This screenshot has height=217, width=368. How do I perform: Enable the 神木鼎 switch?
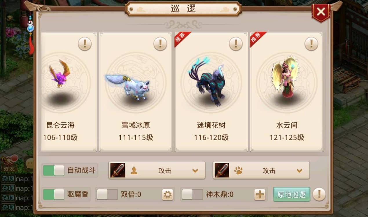192,194
